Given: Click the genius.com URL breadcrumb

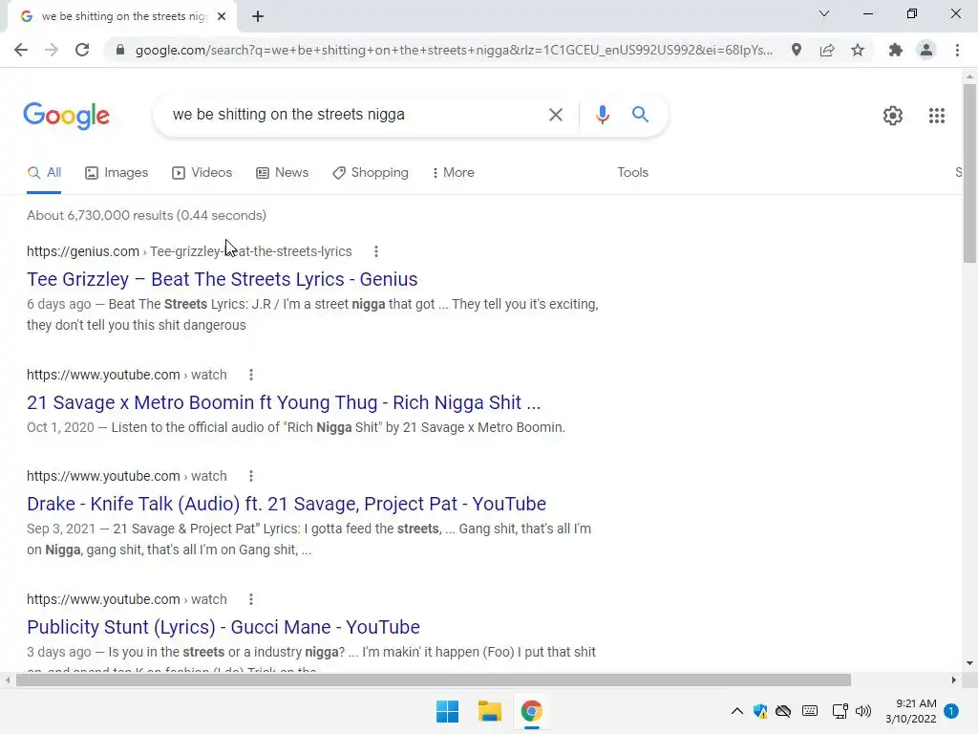Looking at the screenshot, I should [x=189, y=251].
